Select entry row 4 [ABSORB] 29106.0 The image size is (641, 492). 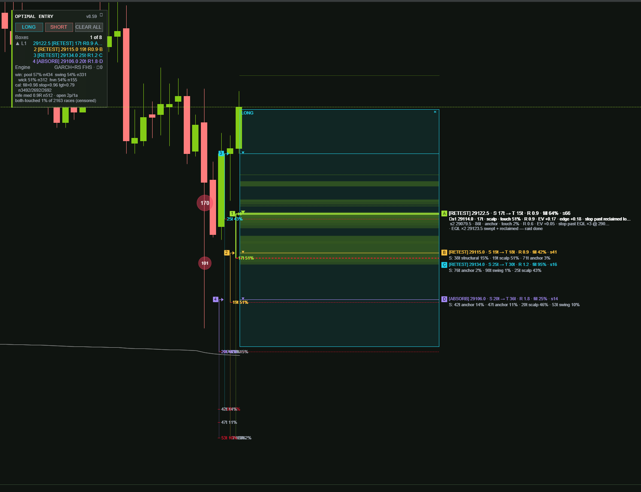pyautogui.click(x=67, y=61)
